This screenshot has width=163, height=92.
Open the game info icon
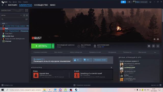153,46
